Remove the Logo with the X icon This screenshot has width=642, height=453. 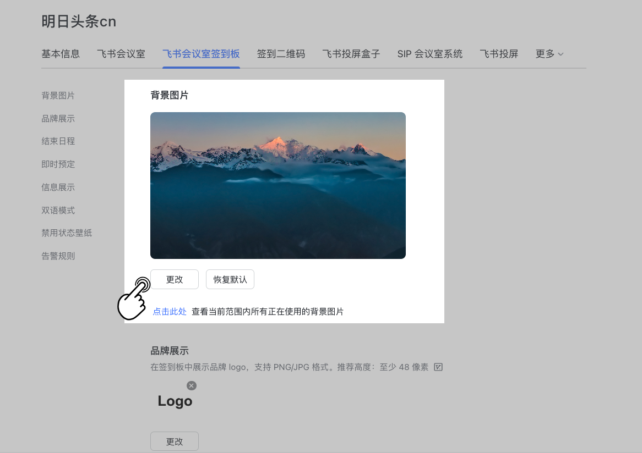pyautogui.click(x=192, y=385)
